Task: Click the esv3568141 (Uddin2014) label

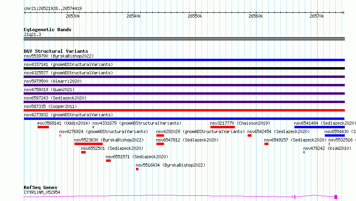Action: [64, 123]
